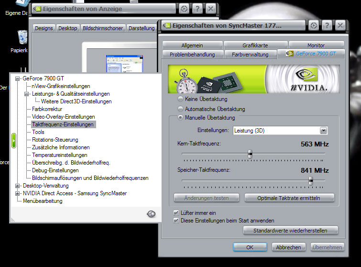Click the target icon button in the SyncMaster title bar
The image size is (361, 267).
click(x=313, y=25)
